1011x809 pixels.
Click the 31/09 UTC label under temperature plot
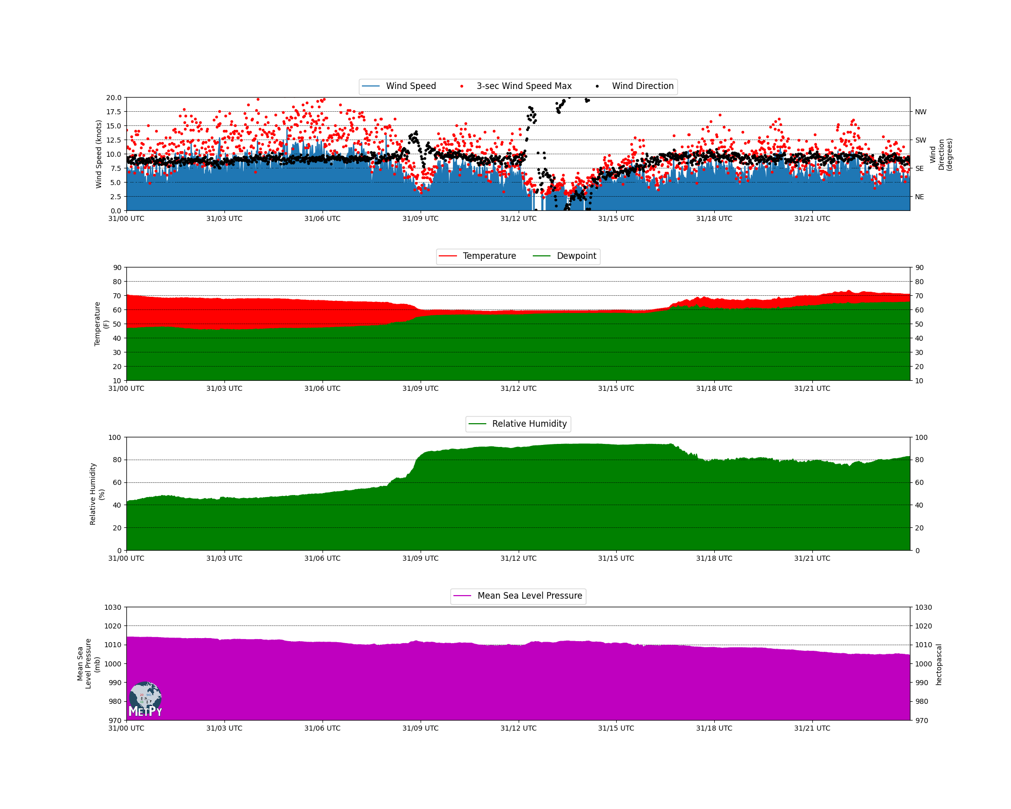coord(420,389)
